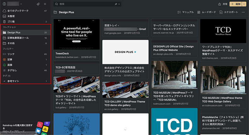
Task: Select the 参考サイト tag
Action: [26, 81]
